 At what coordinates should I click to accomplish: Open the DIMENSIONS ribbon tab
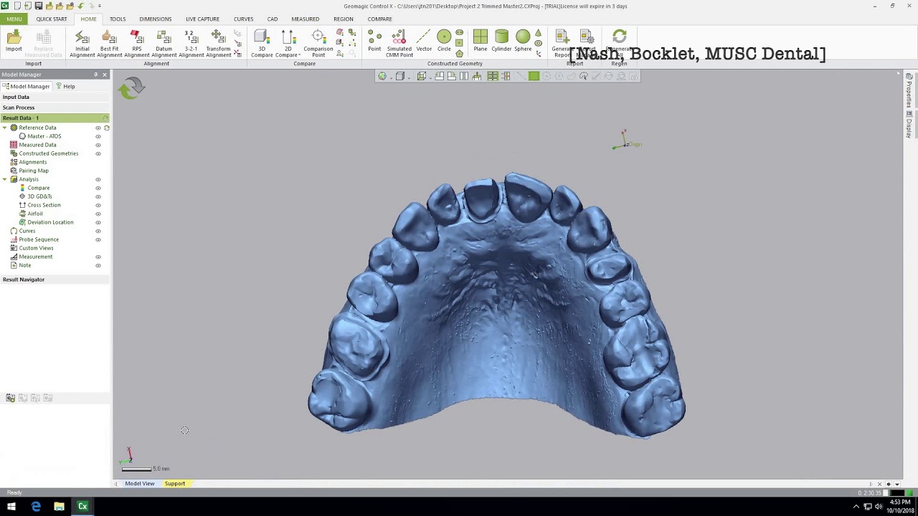(x=156, y=19)
